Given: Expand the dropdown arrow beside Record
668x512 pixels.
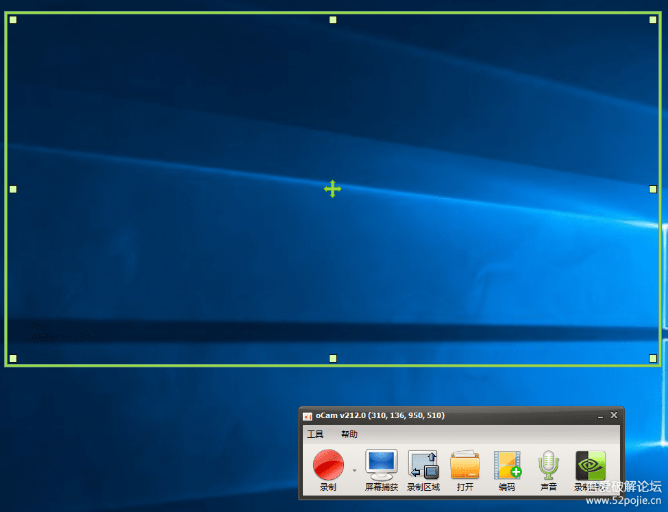Looking at the screenshot, I should (354, 471).
